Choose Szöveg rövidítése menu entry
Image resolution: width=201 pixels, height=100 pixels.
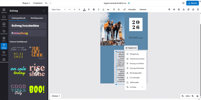135,64
